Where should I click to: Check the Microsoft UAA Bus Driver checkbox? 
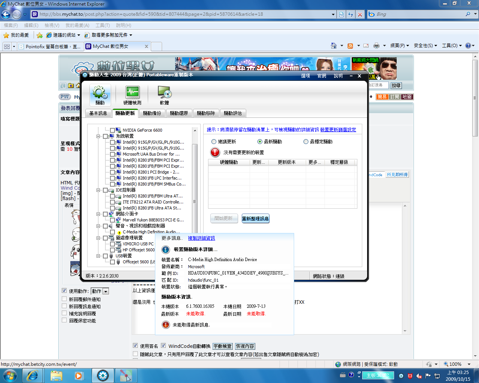point(112,154)
